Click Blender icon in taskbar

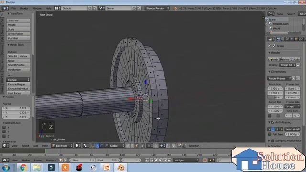[x=120, y=168]
